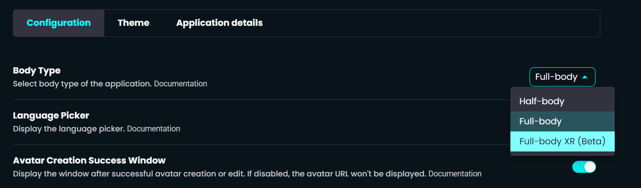This screenshot has height=188, width=641.
Task: Open the Theme tab
Action: pos(133,23)
